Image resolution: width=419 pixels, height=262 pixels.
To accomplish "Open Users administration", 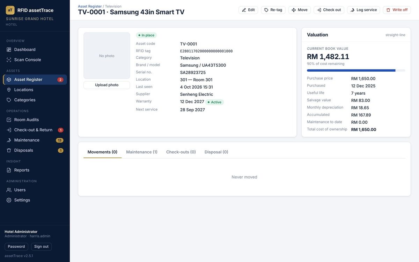I will 35,190.
